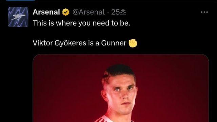Click the raised fist emoji after Gunner

[x=133, y=43]
